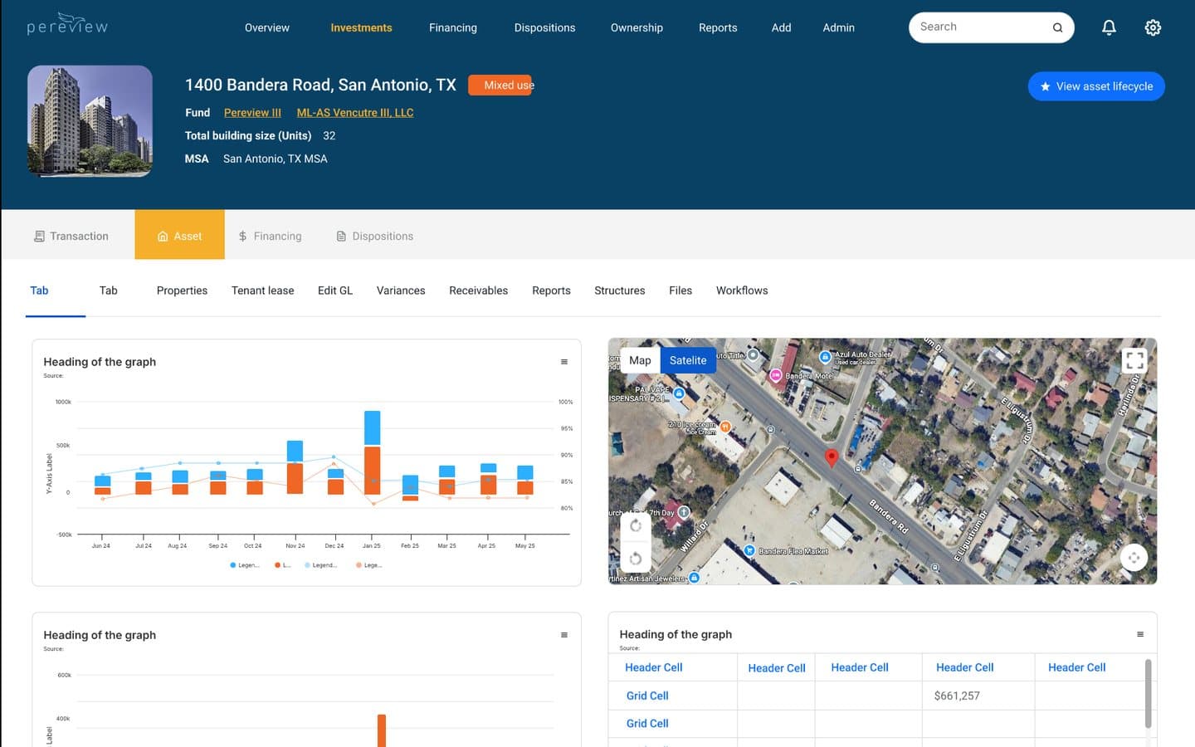Click the Bandera Flea Market map marker
Image resolution: width=1195 pixels, height=747 pixels.
[x=749, y=550]
